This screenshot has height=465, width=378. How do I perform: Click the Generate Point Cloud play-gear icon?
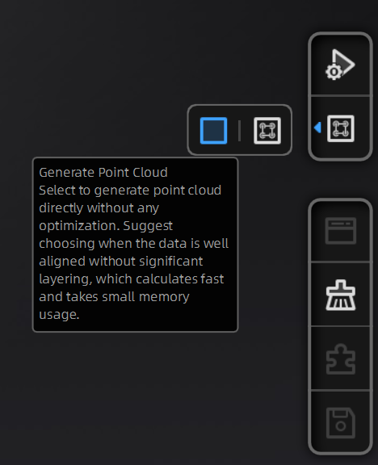click(x=340, y=65)
